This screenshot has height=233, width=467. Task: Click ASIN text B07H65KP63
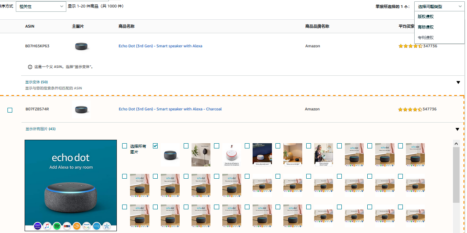37,46
